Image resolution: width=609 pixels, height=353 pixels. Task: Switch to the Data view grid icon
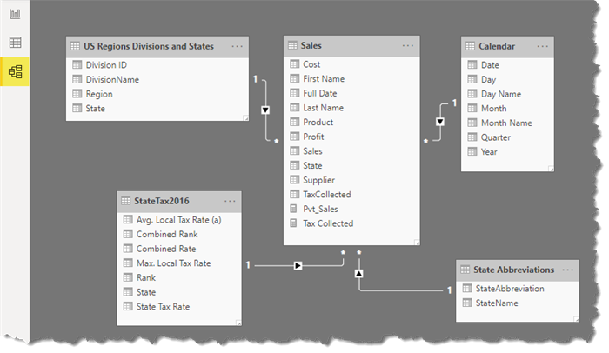[15, 43]
